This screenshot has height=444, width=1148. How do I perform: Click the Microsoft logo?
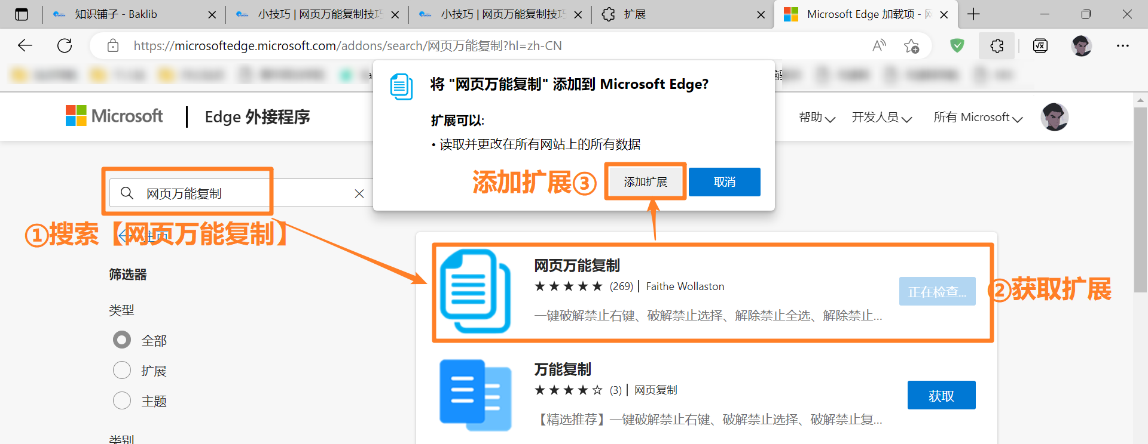pos(114,116)
